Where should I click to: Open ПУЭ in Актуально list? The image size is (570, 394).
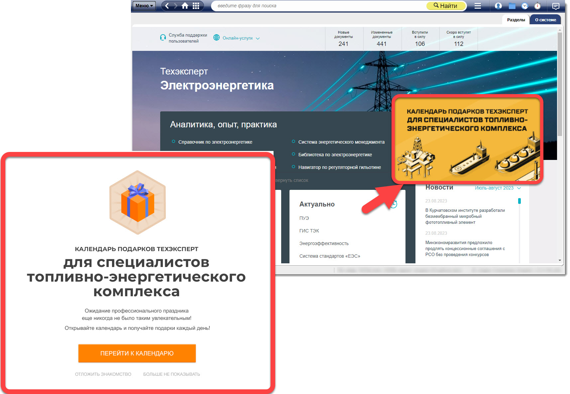coord(304,218)
